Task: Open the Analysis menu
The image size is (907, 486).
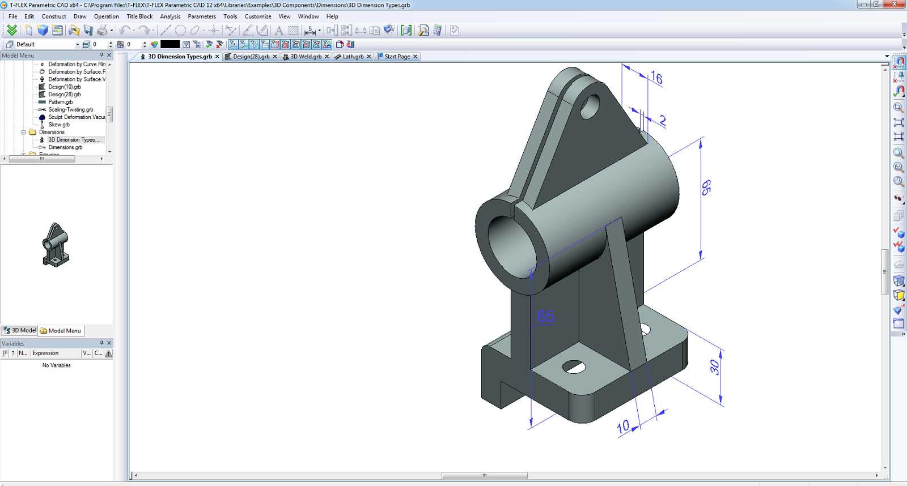Action: [170, 16]
